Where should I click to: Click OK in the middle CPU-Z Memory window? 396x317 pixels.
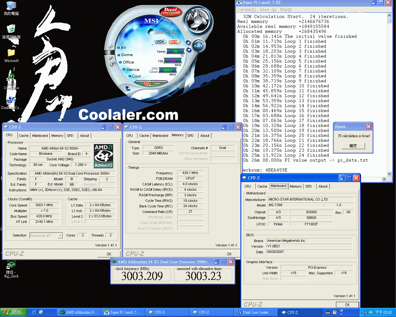pos(229,254)
